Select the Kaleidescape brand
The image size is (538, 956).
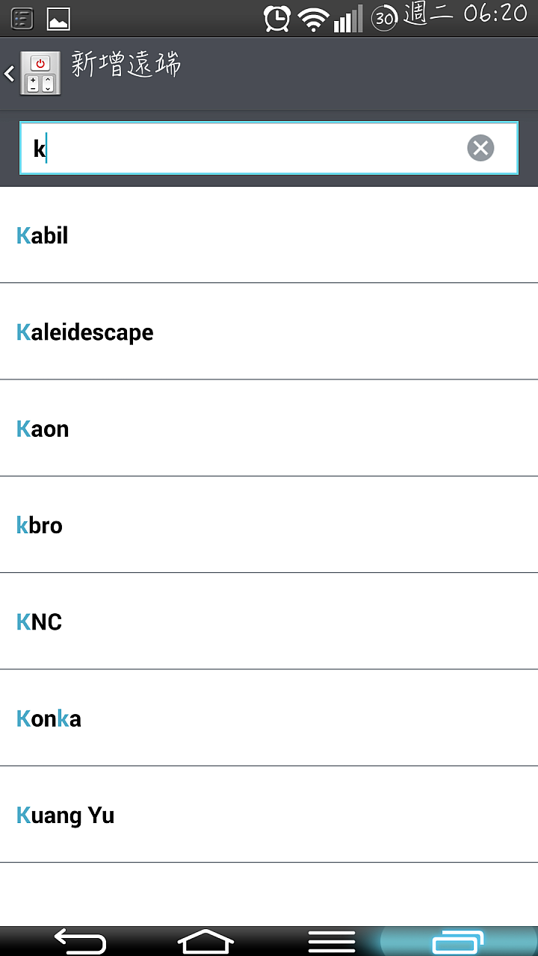pyautogui.click(x=269, y=332)
